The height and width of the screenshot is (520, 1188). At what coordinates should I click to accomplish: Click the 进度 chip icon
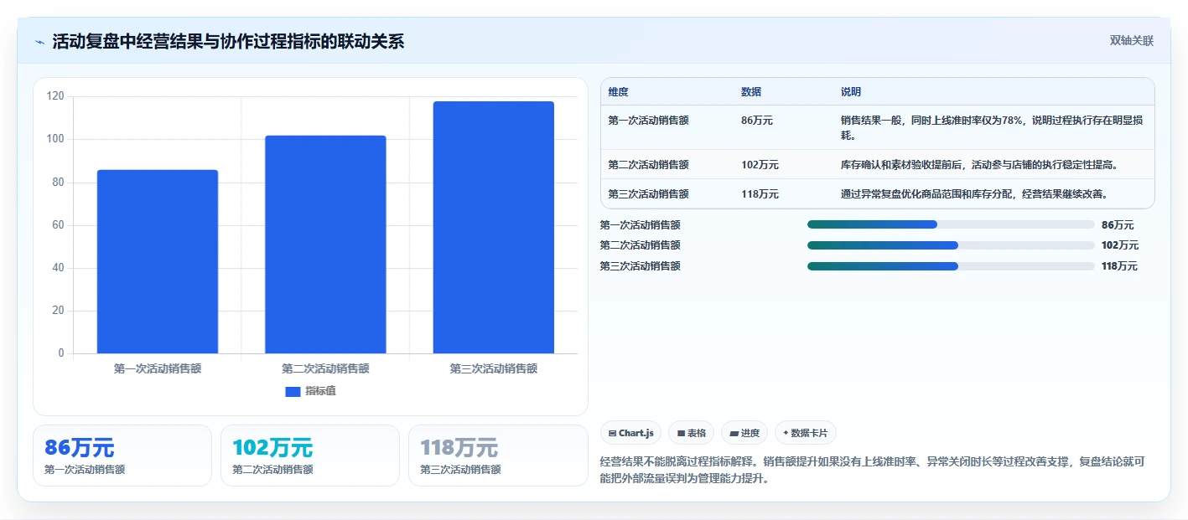click(734, 434)
